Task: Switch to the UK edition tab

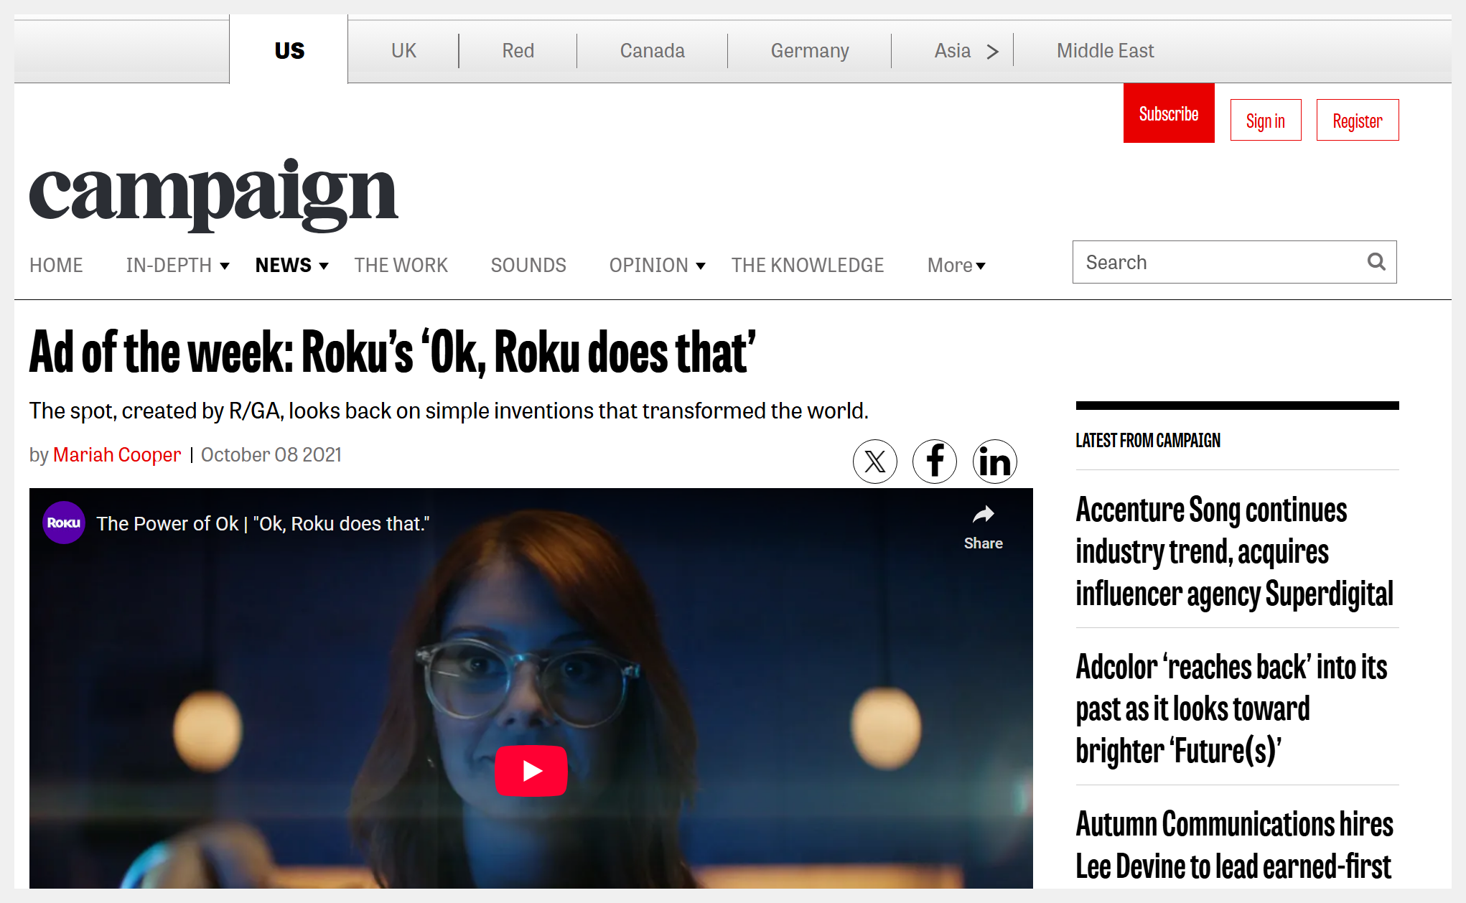Action: (x=403, y=51)
